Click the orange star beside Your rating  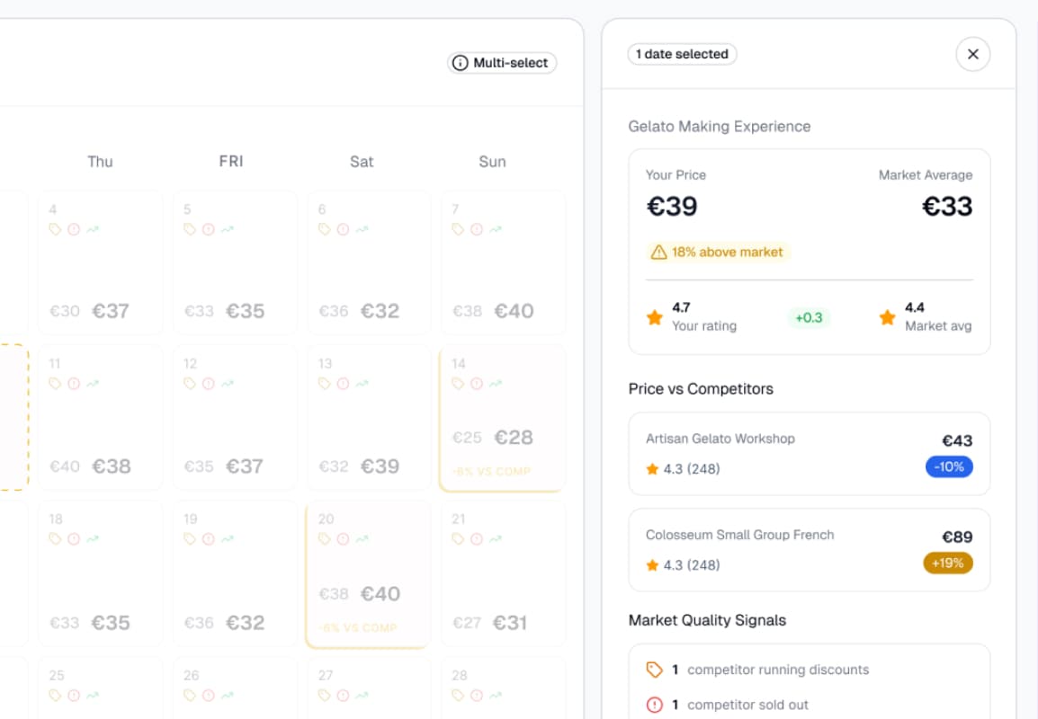(x=655, y=317)
